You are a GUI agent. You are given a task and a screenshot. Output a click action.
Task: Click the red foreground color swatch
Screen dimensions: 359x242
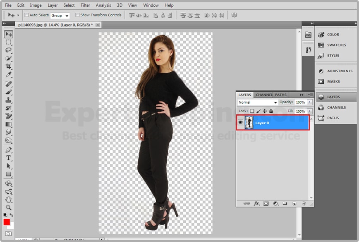[x=7, y=222]
